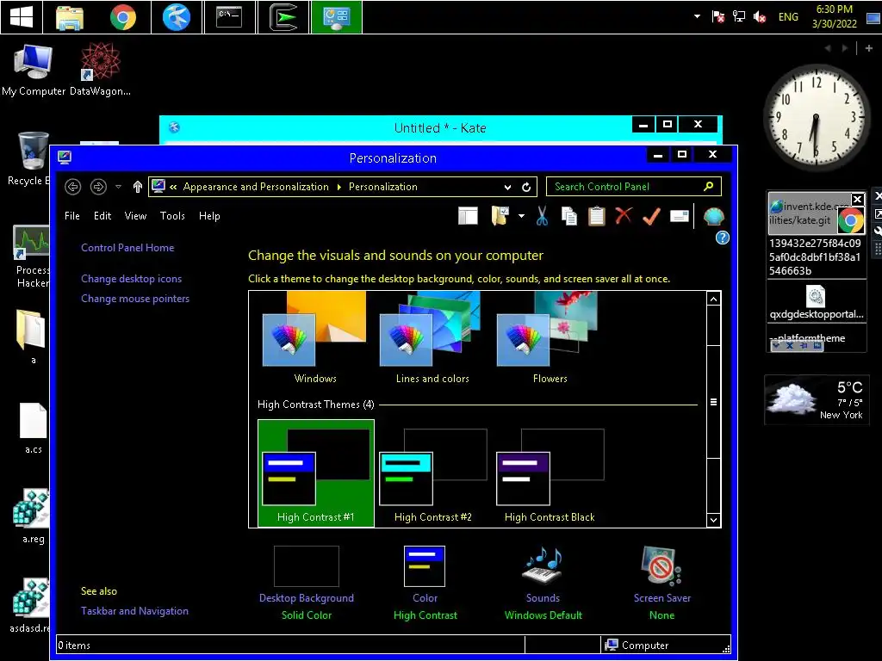Click the scissors Cut icon in toolbar
Screen dimensions: 882x661
(542, 216)
